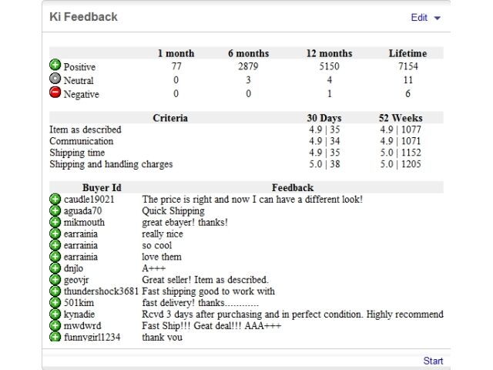Click green plus icon beside caudle19021
493x370 pixels.
[55, 199]
